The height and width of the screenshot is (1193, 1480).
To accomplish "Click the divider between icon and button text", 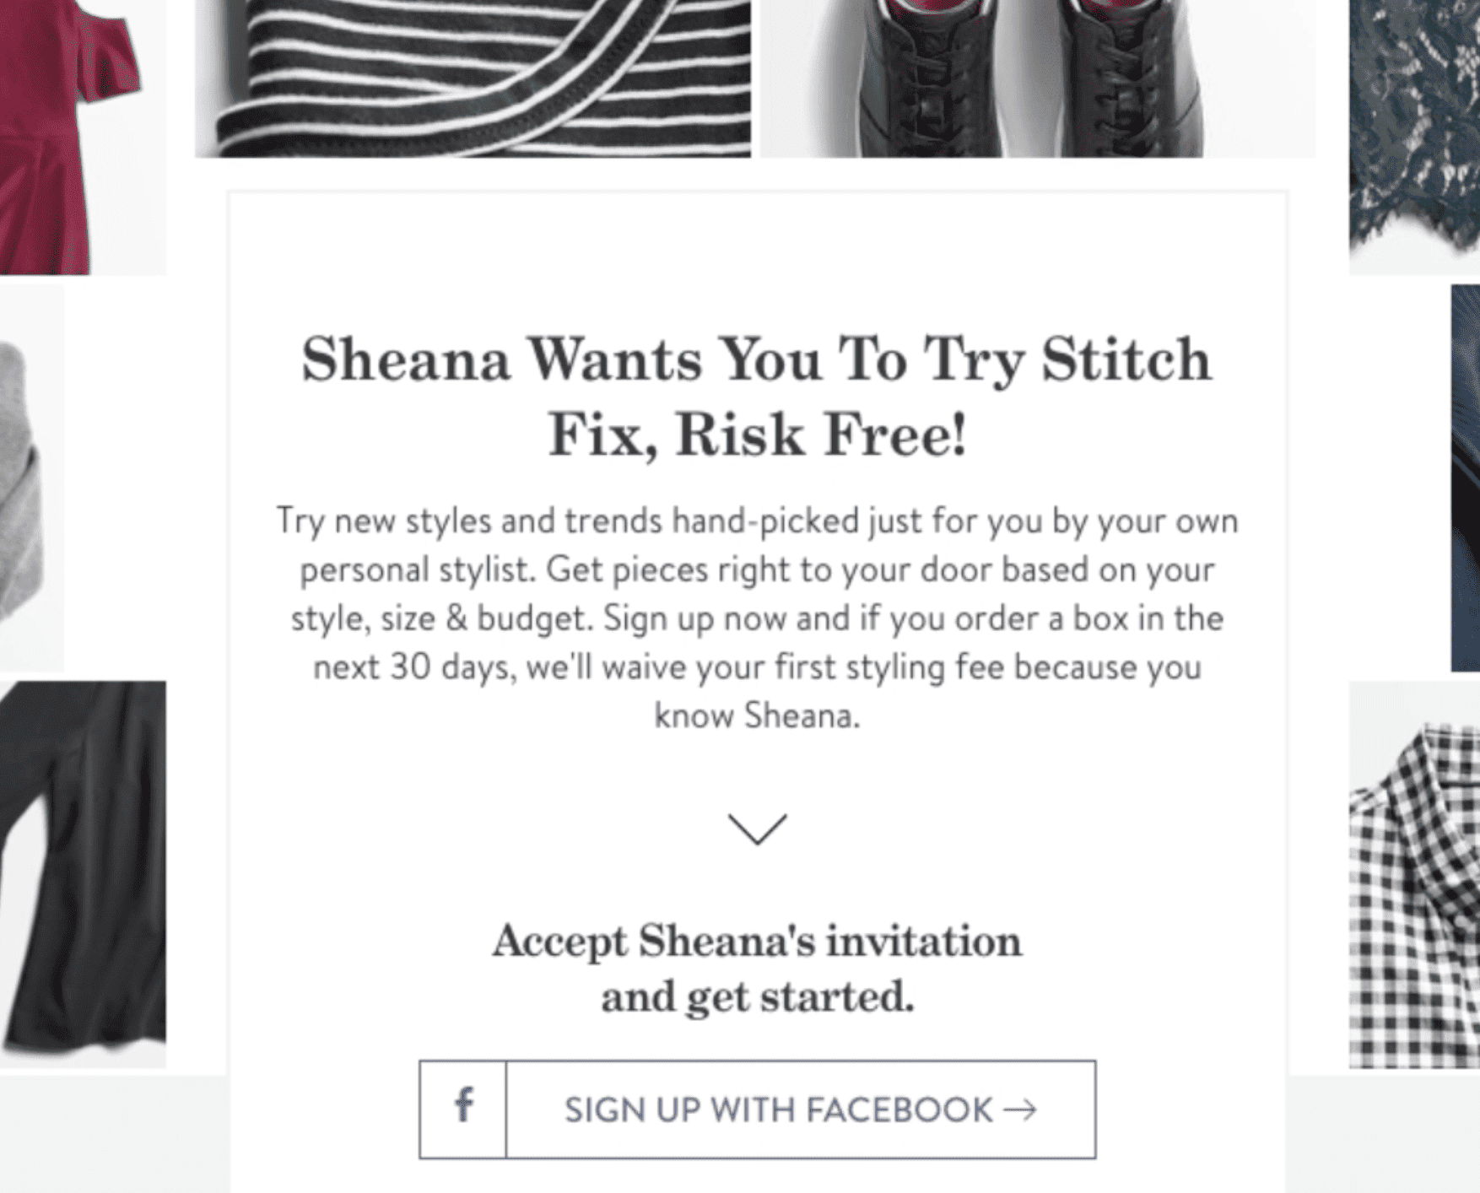I will pyautogui.click(x=507, y=1109).
